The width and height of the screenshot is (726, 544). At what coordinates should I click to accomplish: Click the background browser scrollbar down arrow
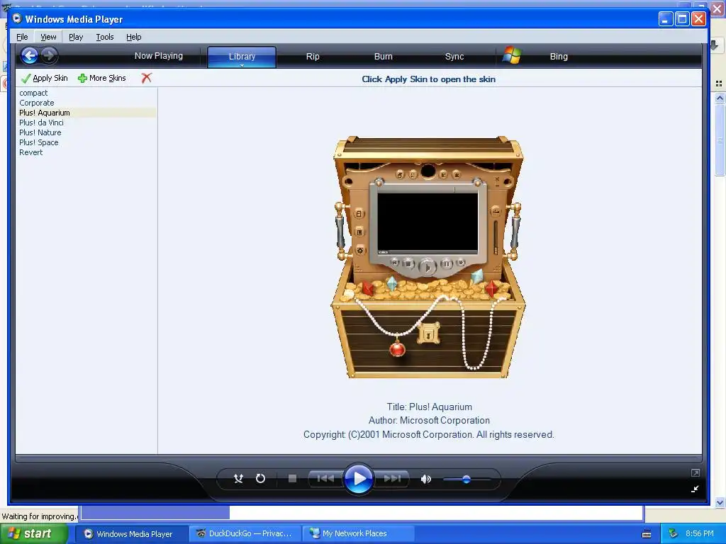coord(720,502)
